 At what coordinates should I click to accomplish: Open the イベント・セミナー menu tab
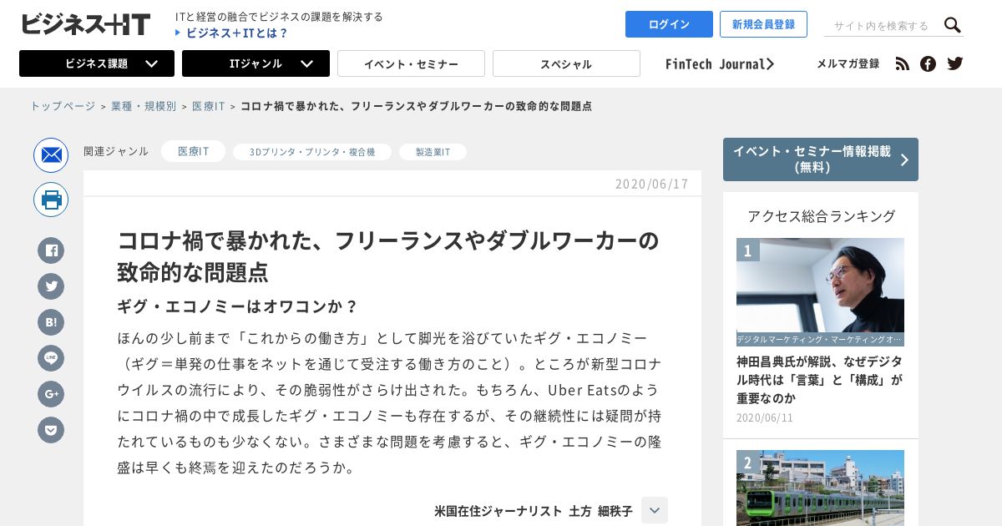pos(411,63)
